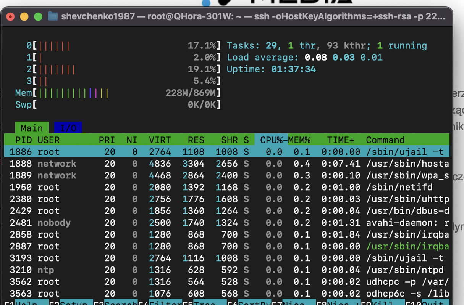The image size is (464, 305).
Task: Select the avahi-daemon process owned by nobody
Action: click(x=226, y=223)
